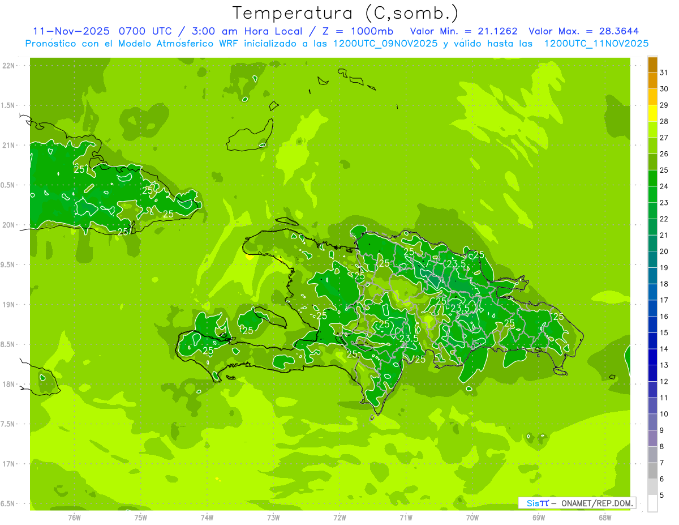Screen dimensions: 679x525
Task: Click the colorbar label '21'
Action: tap(664, 235)
